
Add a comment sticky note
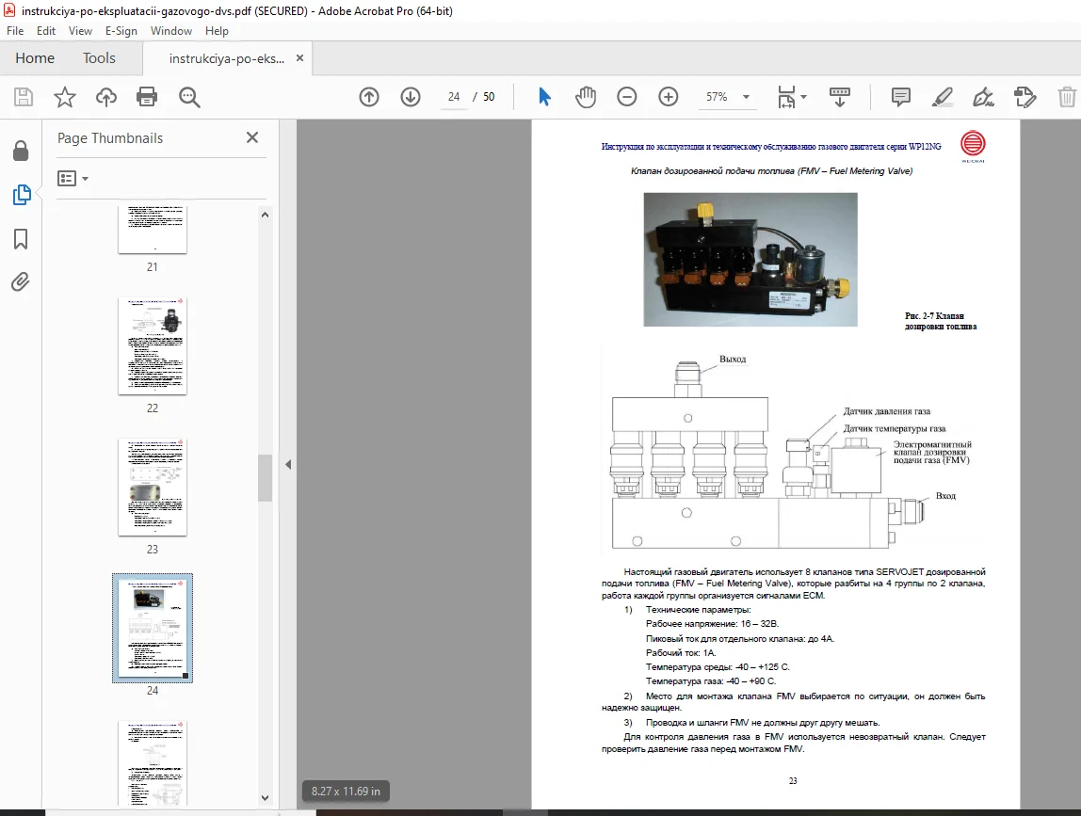[x=900, y=97]
